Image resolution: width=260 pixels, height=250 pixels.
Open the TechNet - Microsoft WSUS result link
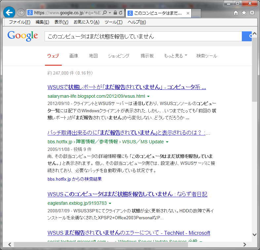point(129,233)
